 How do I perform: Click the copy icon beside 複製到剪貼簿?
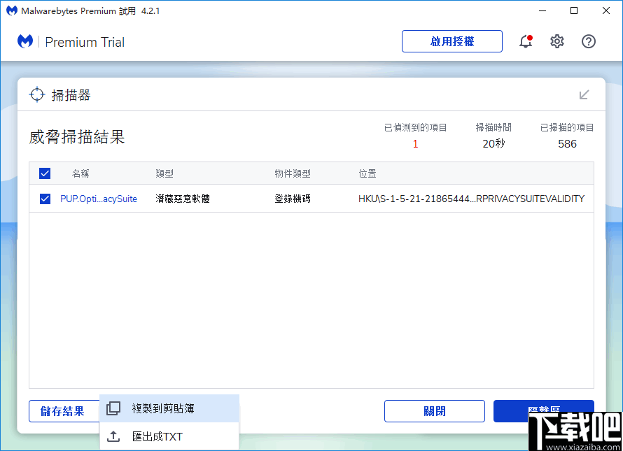(113, 407)
